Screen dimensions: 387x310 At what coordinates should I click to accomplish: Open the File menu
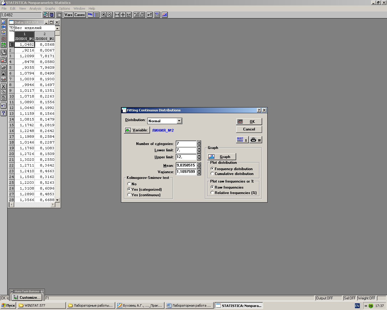(x=4, y=8)
